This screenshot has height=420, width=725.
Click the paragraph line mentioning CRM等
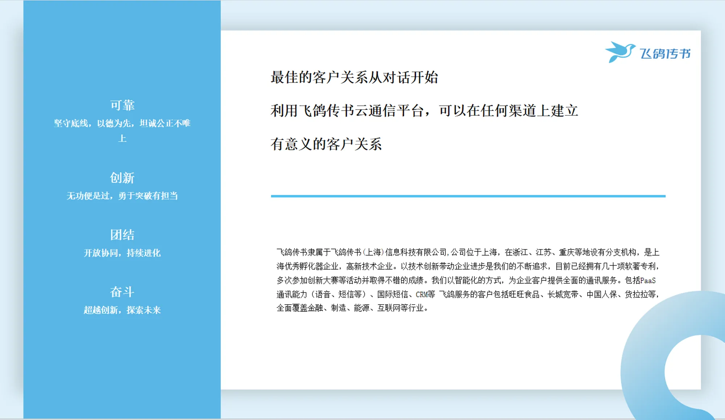click(468, 294)
